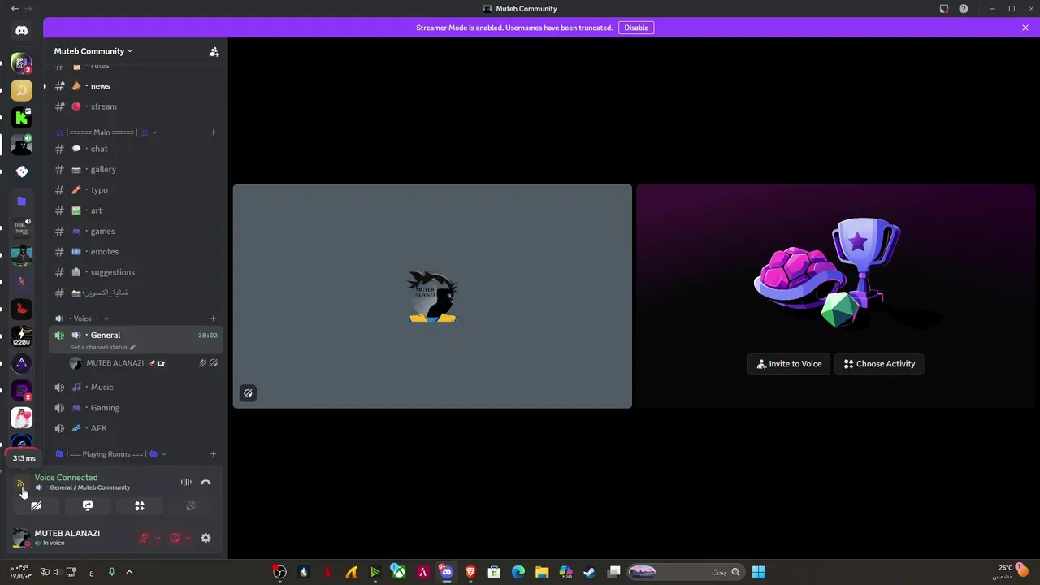Click Windows Start button
Image resolution: width=1040 pixels, height=585 pixels.
pos(758,572)
